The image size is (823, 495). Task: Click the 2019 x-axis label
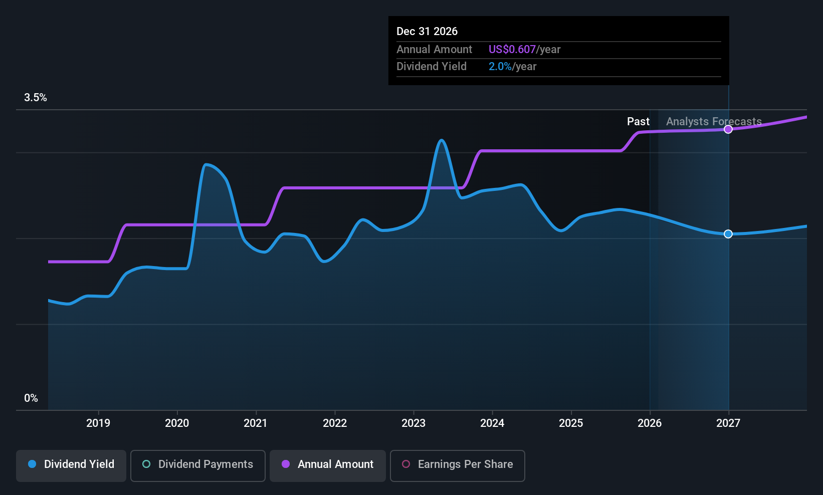[98, 423]
